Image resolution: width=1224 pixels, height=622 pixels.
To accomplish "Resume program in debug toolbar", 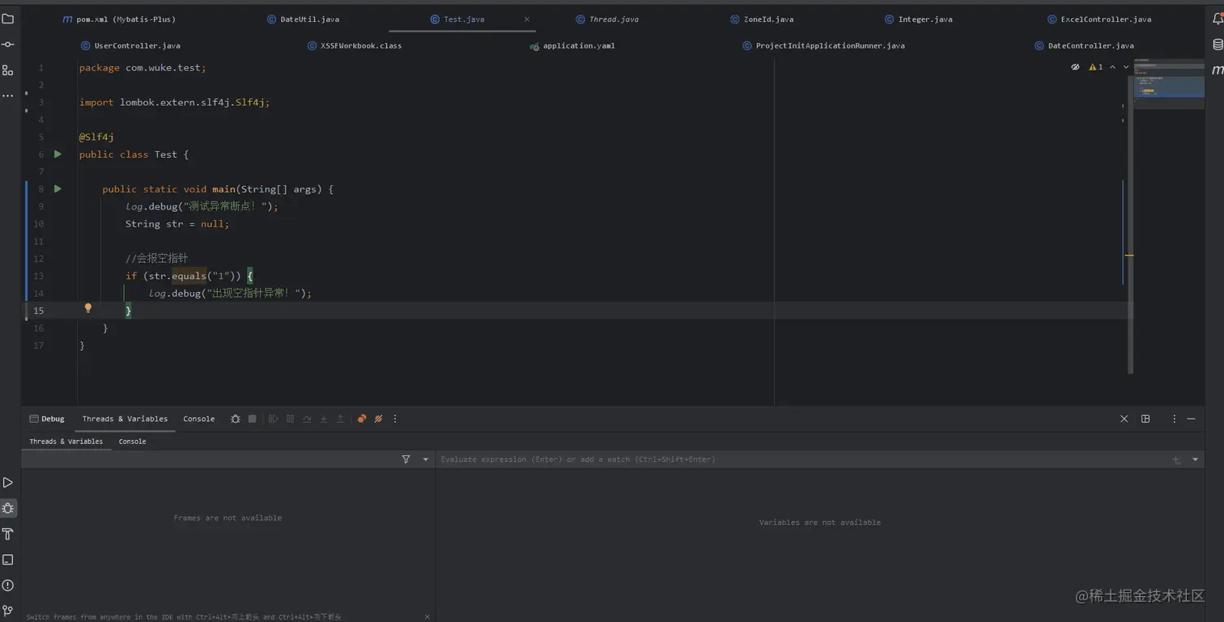I will click(274, 419).
